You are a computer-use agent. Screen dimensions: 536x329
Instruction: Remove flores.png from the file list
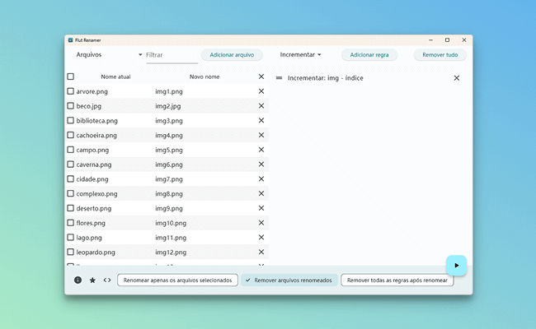[261, 223]
